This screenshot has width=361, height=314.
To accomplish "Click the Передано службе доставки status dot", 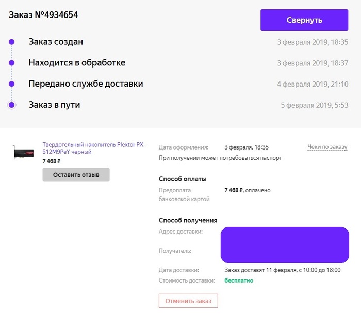I will tap(12, 84).
